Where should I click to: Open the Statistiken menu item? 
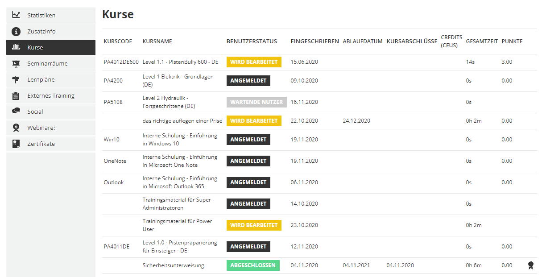tap(41, 16)
